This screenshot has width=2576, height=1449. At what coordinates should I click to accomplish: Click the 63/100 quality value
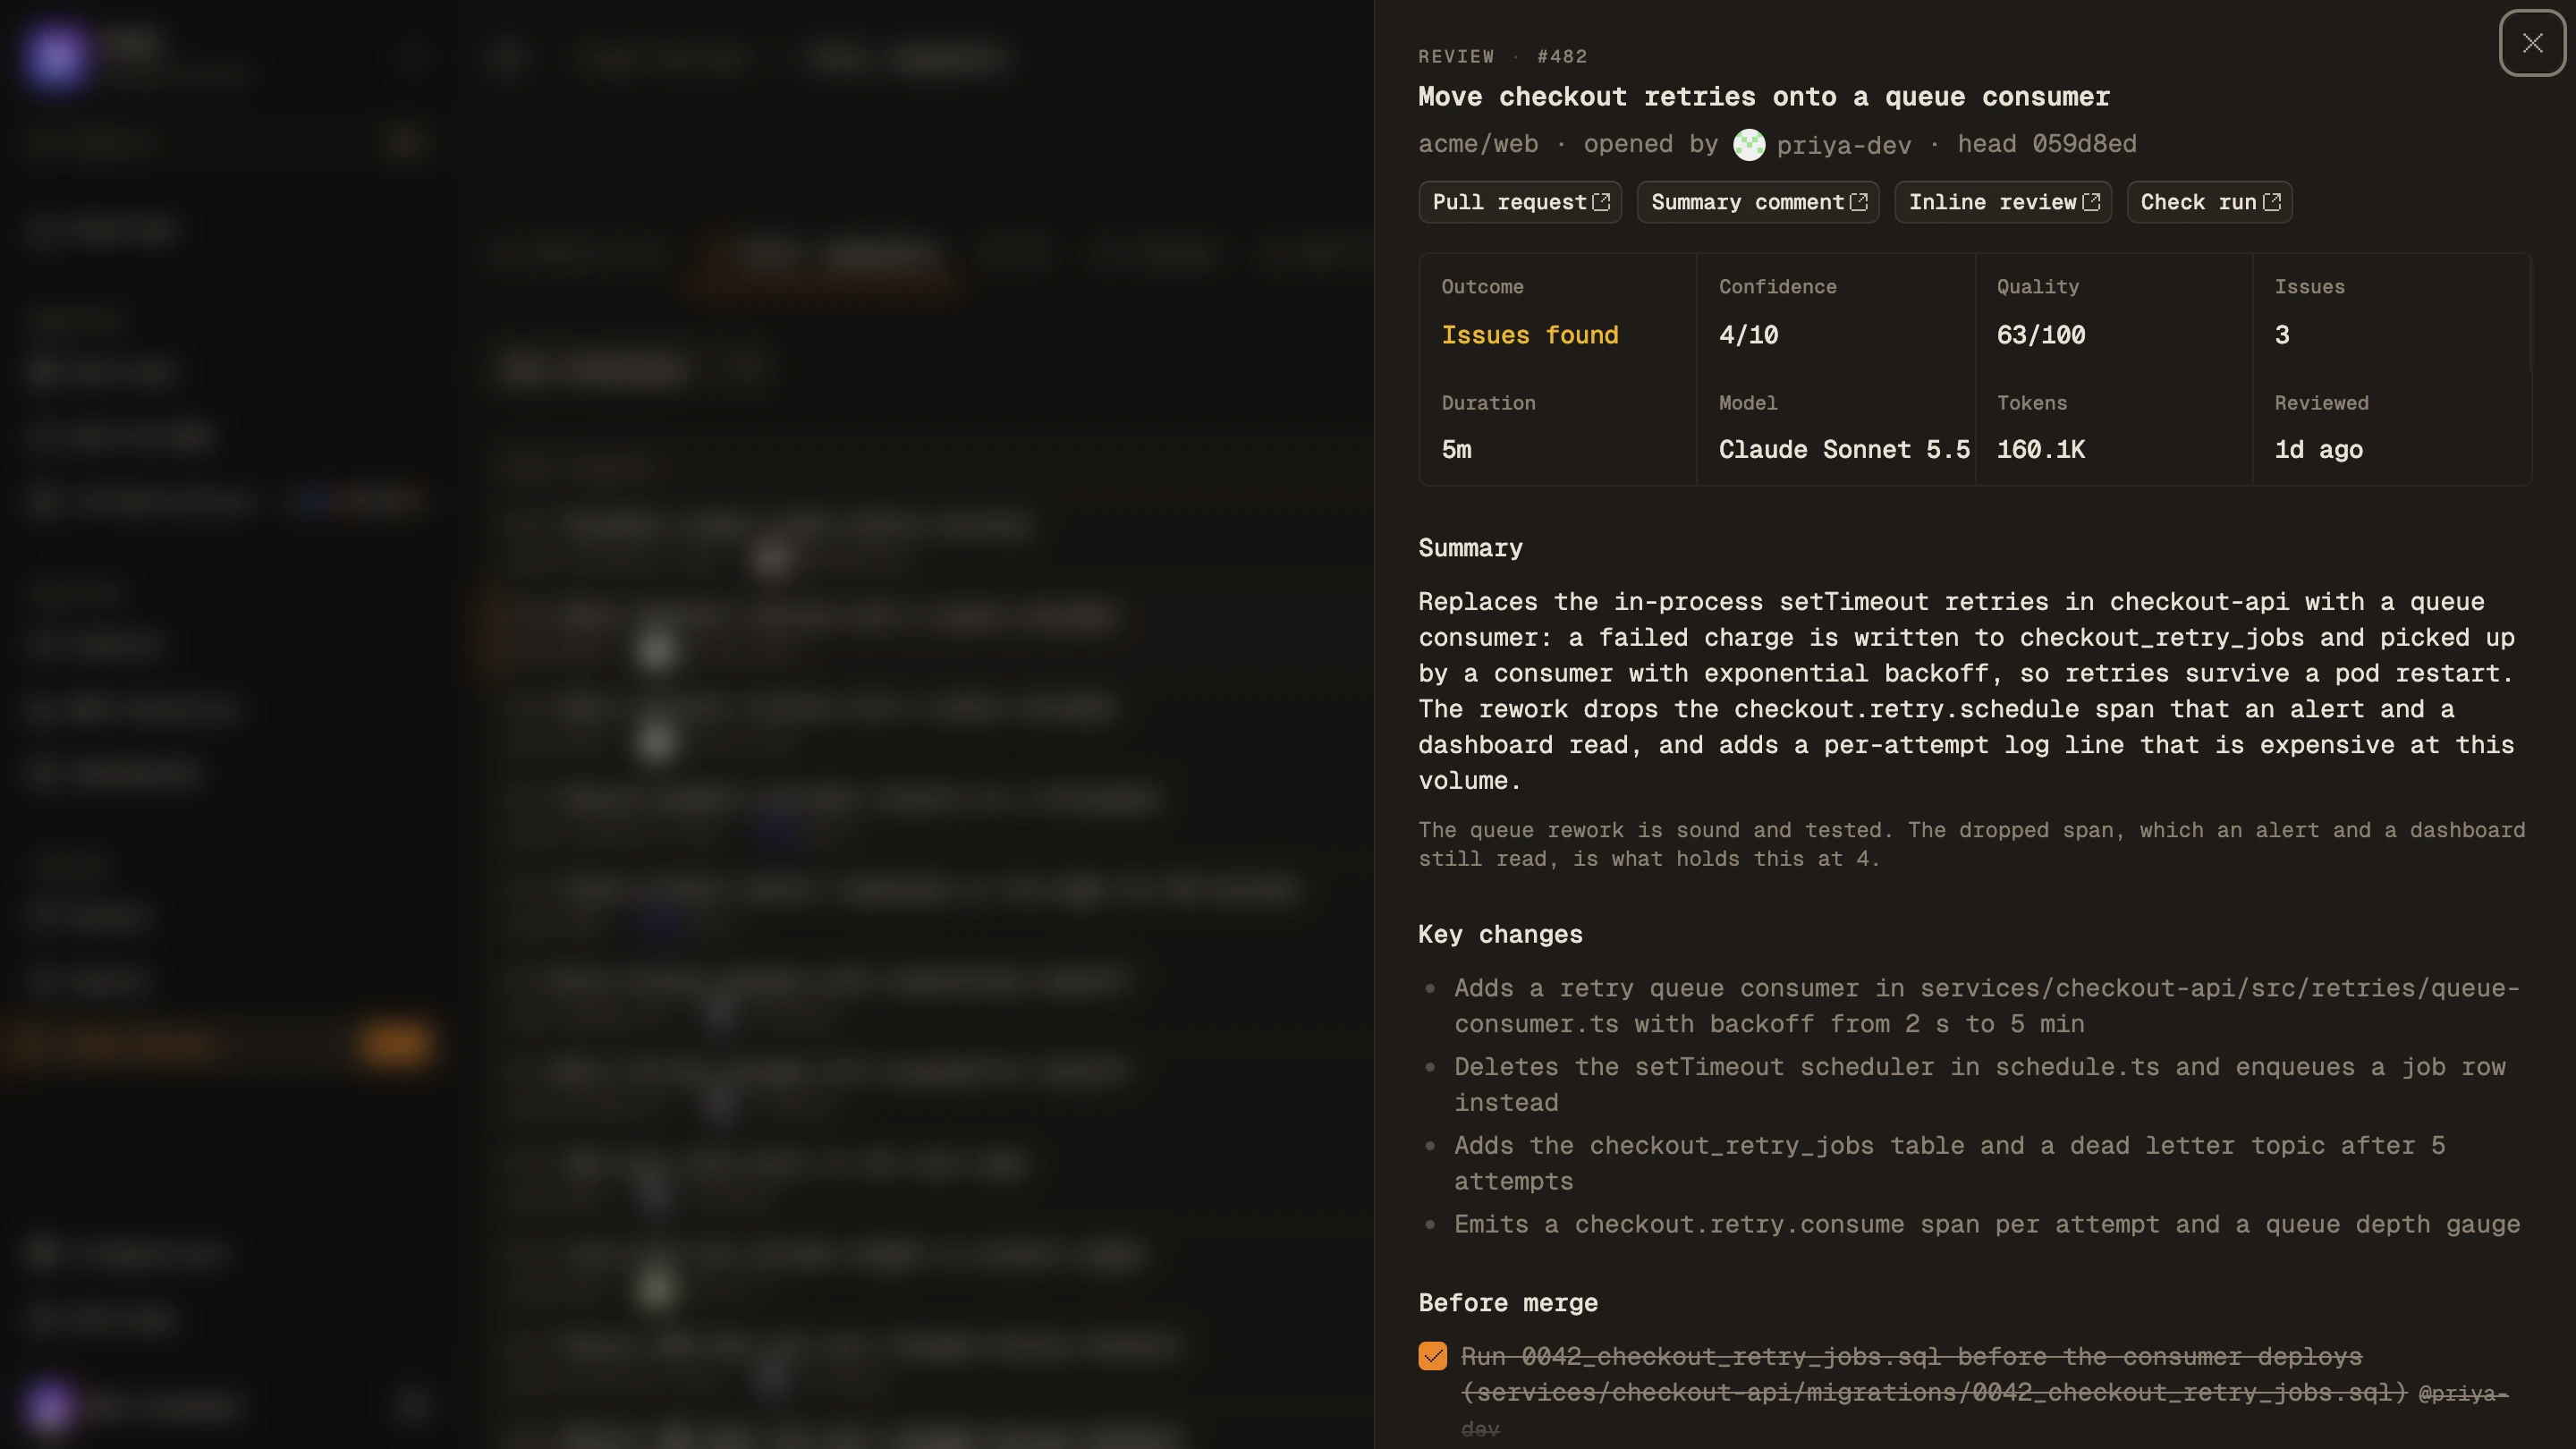tap(2041, 335)
